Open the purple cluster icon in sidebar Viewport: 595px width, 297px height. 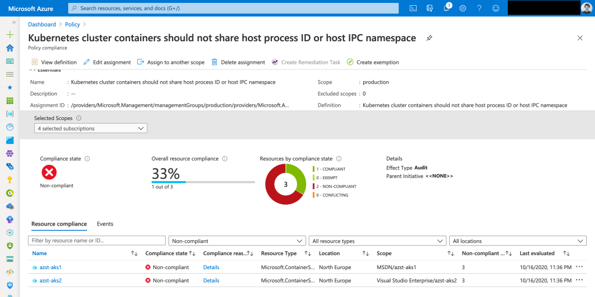10,153
